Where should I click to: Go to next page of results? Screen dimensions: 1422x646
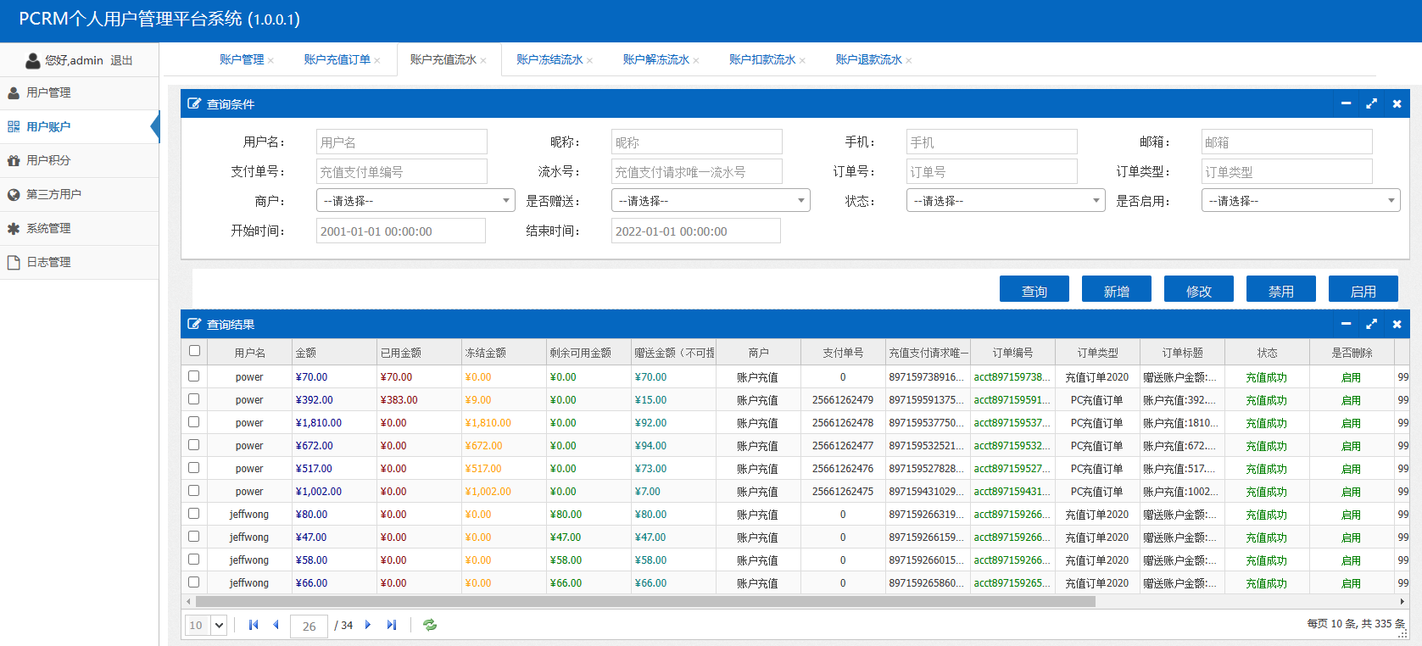coord(368,625)
